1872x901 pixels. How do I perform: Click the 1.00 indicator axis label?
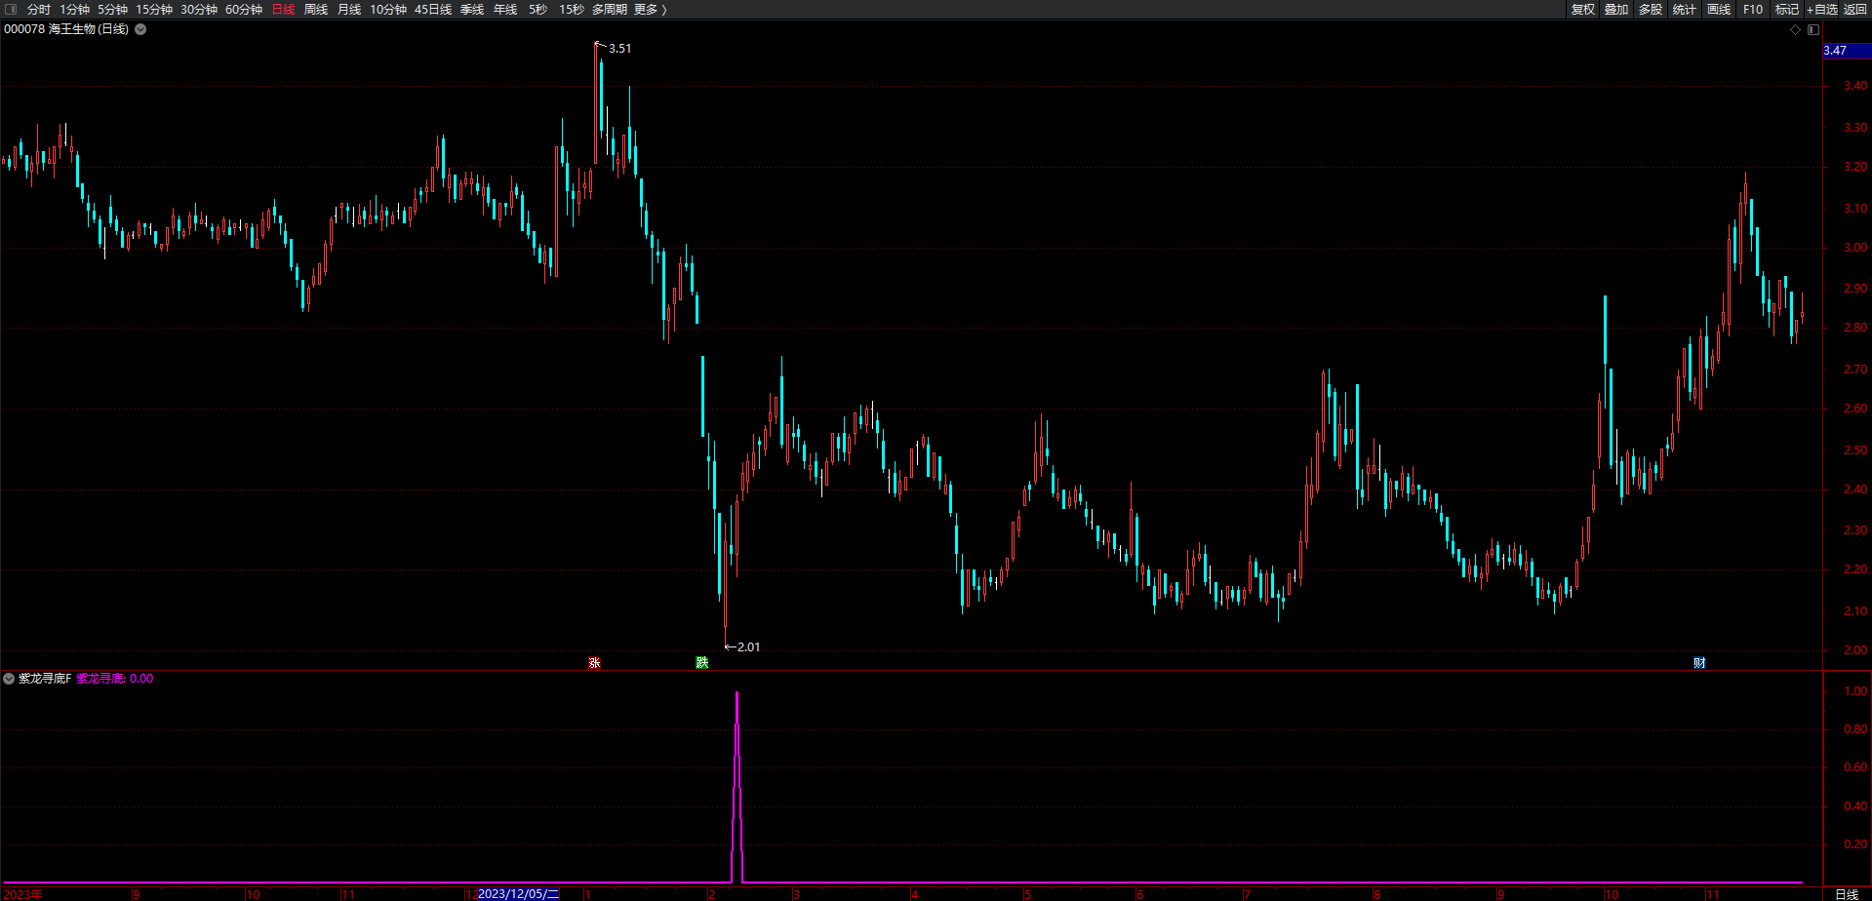pyautogui.click(x=1855, y=691)
